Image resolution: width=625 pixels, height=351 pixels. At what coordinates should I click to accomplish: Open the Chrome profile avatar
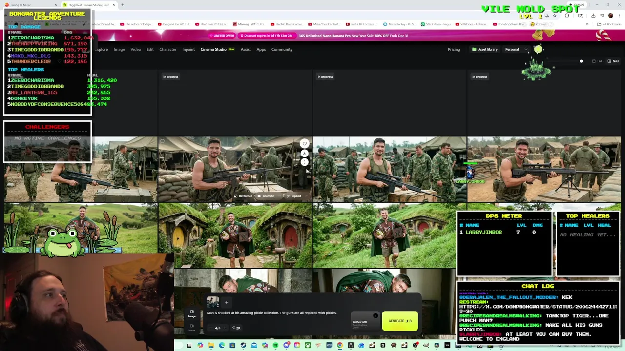[x=611, y=16]
